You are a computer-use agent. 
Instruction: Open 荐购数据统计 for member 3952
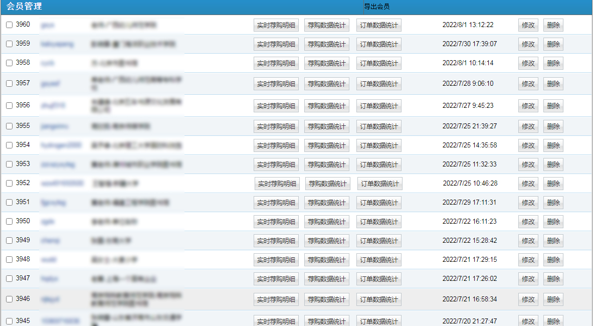327,184
